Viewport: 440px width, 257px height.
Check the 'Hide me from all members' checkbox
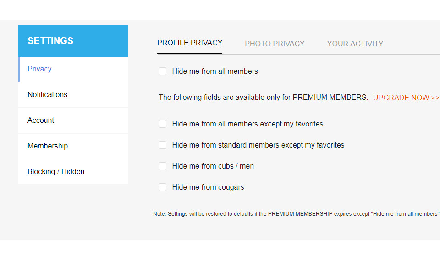tap(162, 71)
